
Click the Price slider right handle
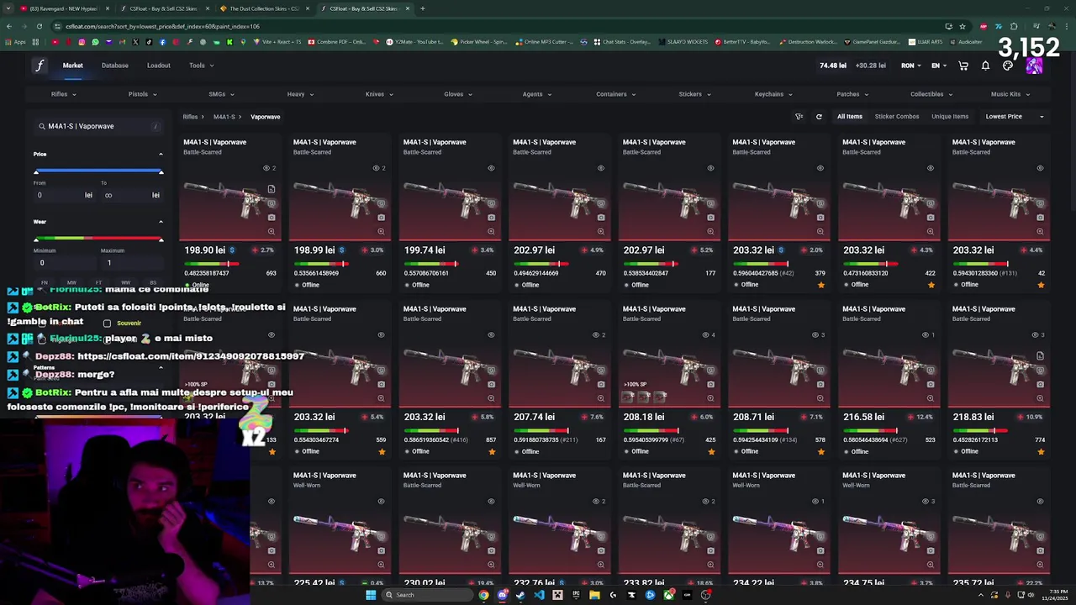161,171
